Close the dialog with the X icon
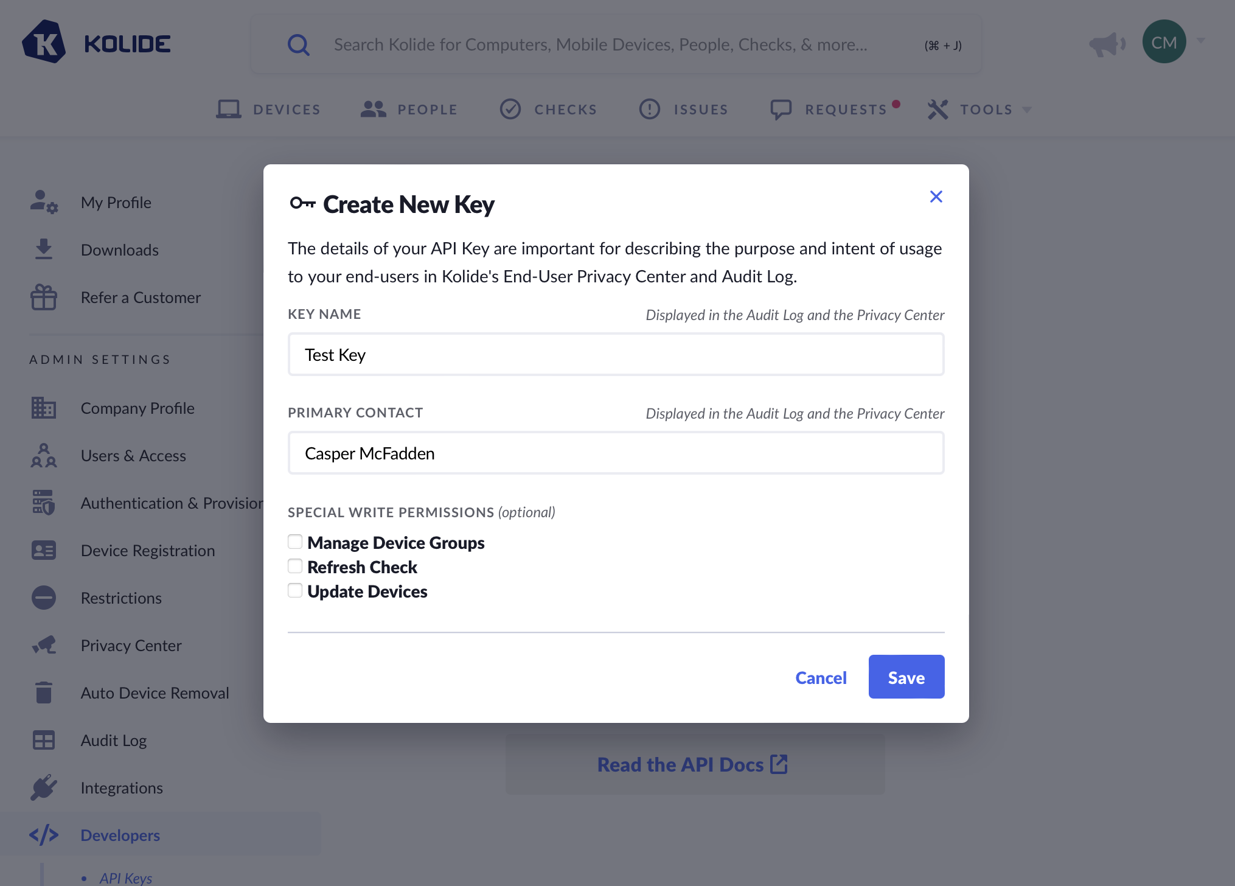 click(936, 197)
